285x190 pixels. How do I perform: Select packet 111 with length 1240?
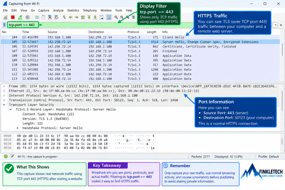coord(140,70)
